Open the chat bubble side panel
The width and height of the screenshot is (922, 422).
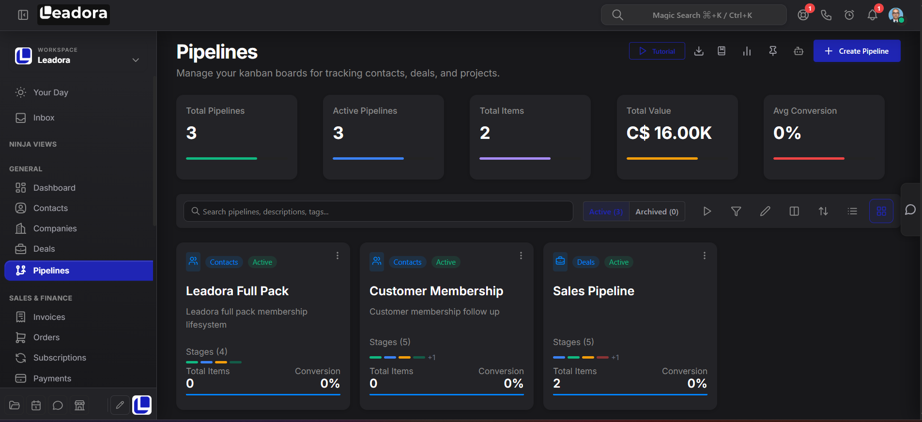click(910, 210)
